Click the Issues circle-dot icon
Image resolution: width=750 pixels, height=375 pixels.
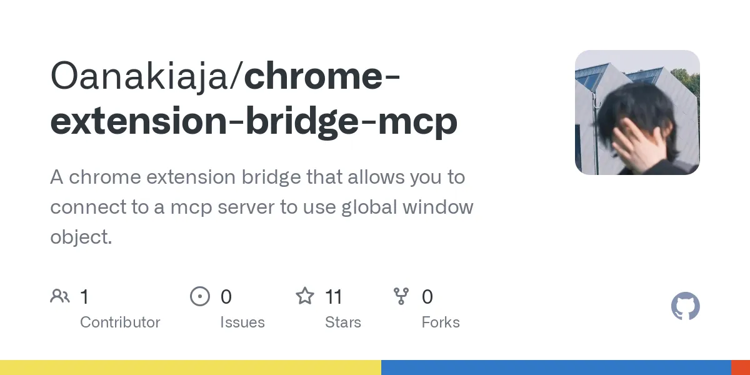200,296
